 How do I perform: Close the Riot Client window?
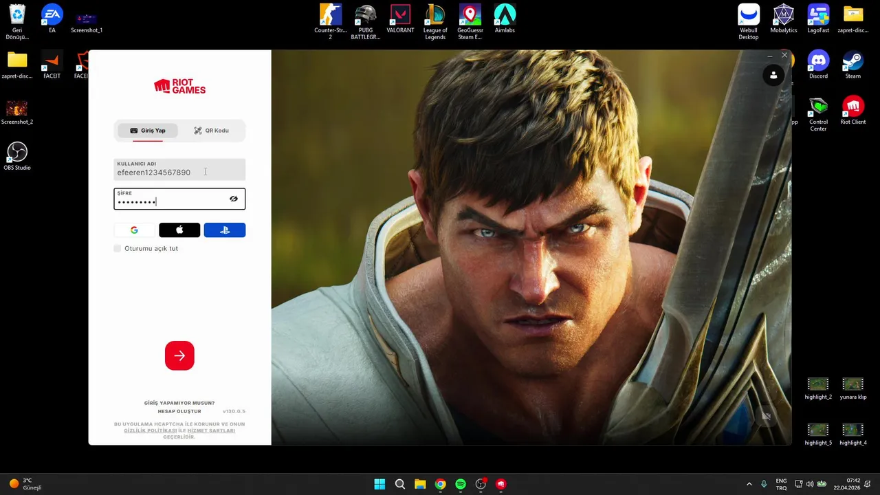click(x=784, y=55)
